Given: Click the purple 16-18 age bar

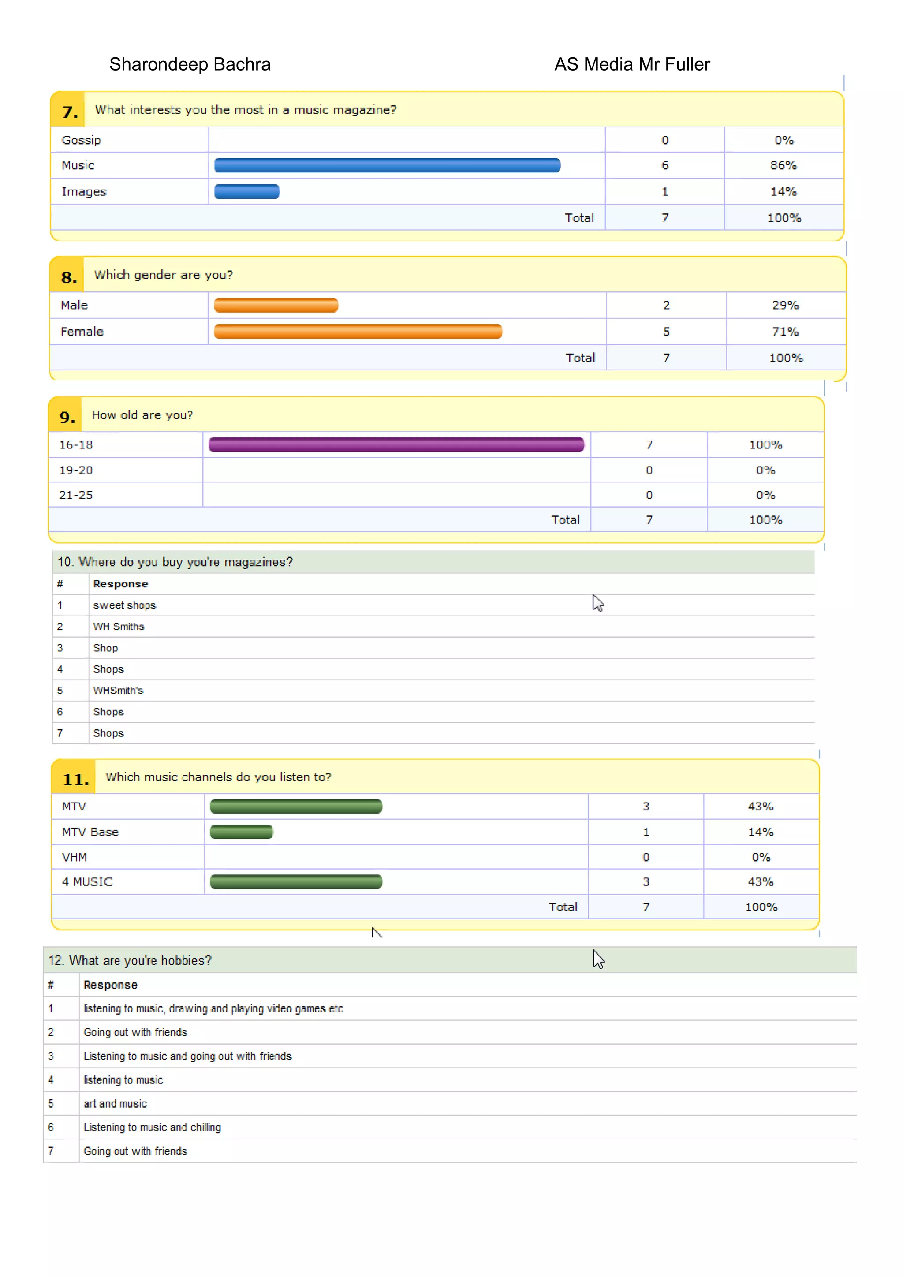Looking at the screenshot, I should (x=396, y=444).
